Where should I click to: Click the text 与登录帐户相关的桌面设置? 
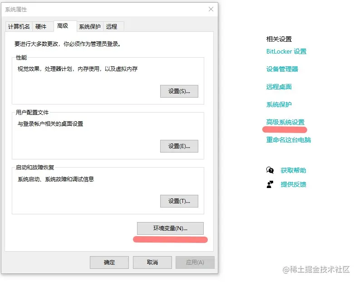(x=50, y=124)
